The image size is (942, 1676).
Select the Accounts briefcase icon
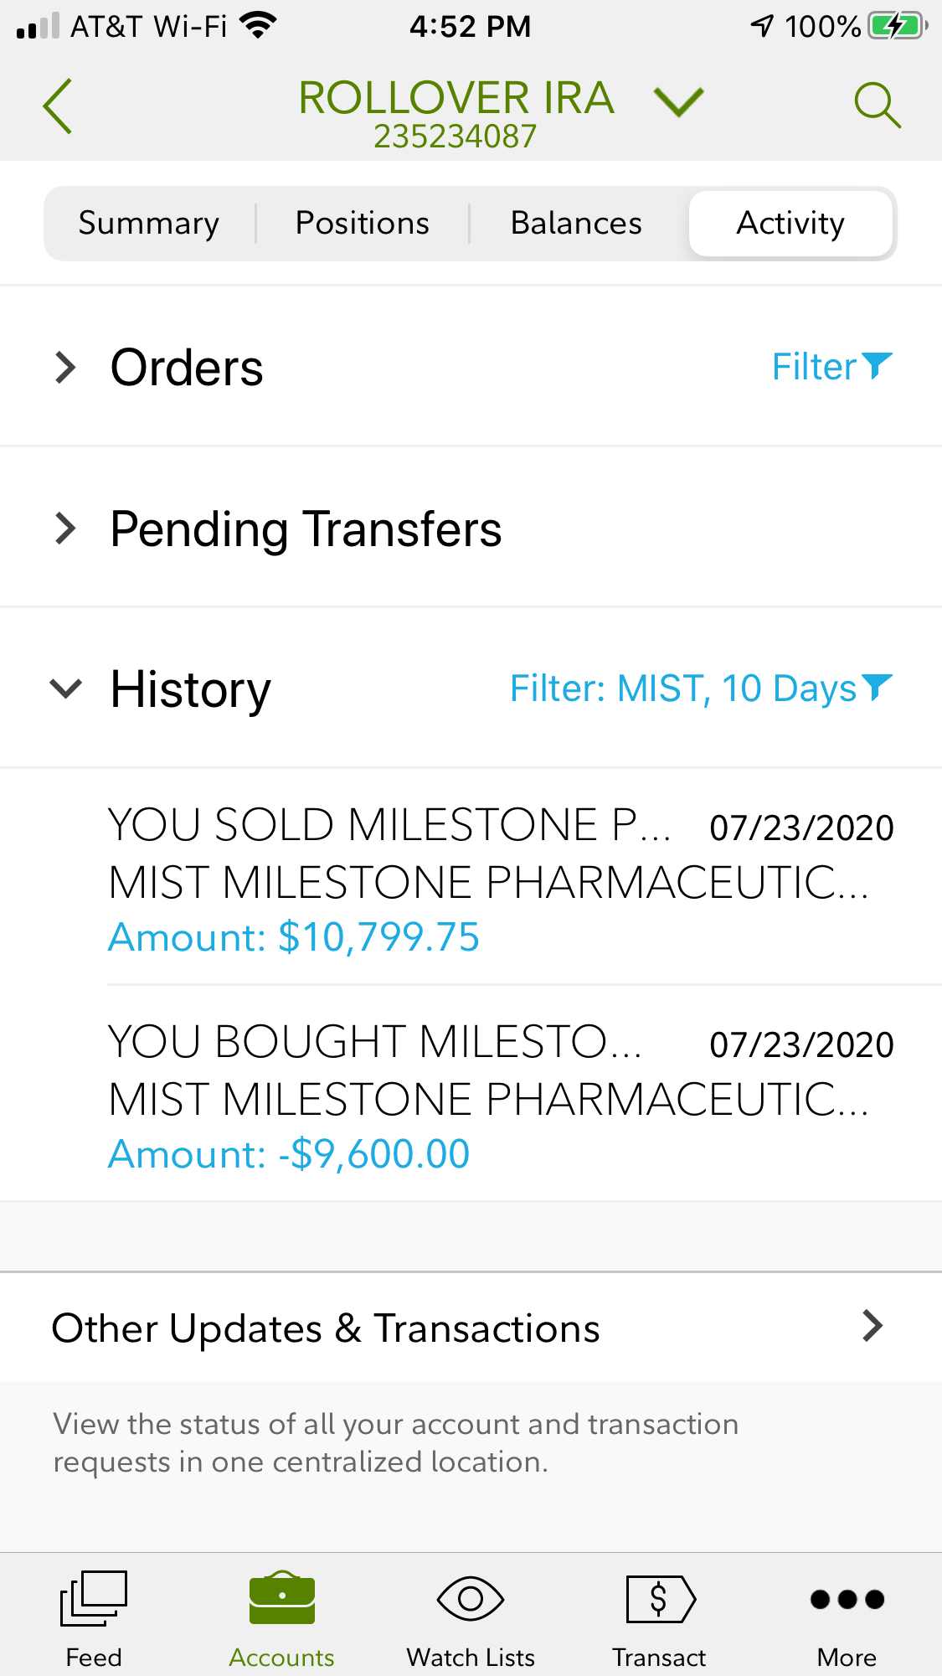[x=282, y=1598]
